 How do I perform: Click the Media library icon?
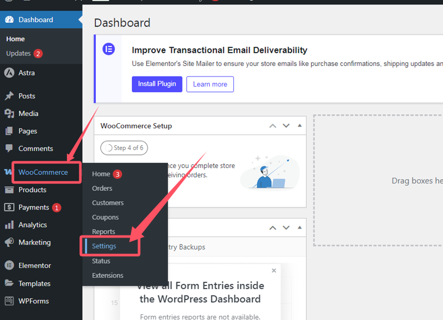(9, 113)
